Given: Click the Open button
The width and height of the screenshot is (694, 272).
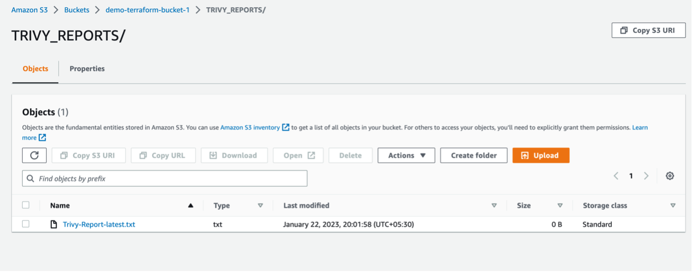Looking at the screenshot, I should point(298,155).
